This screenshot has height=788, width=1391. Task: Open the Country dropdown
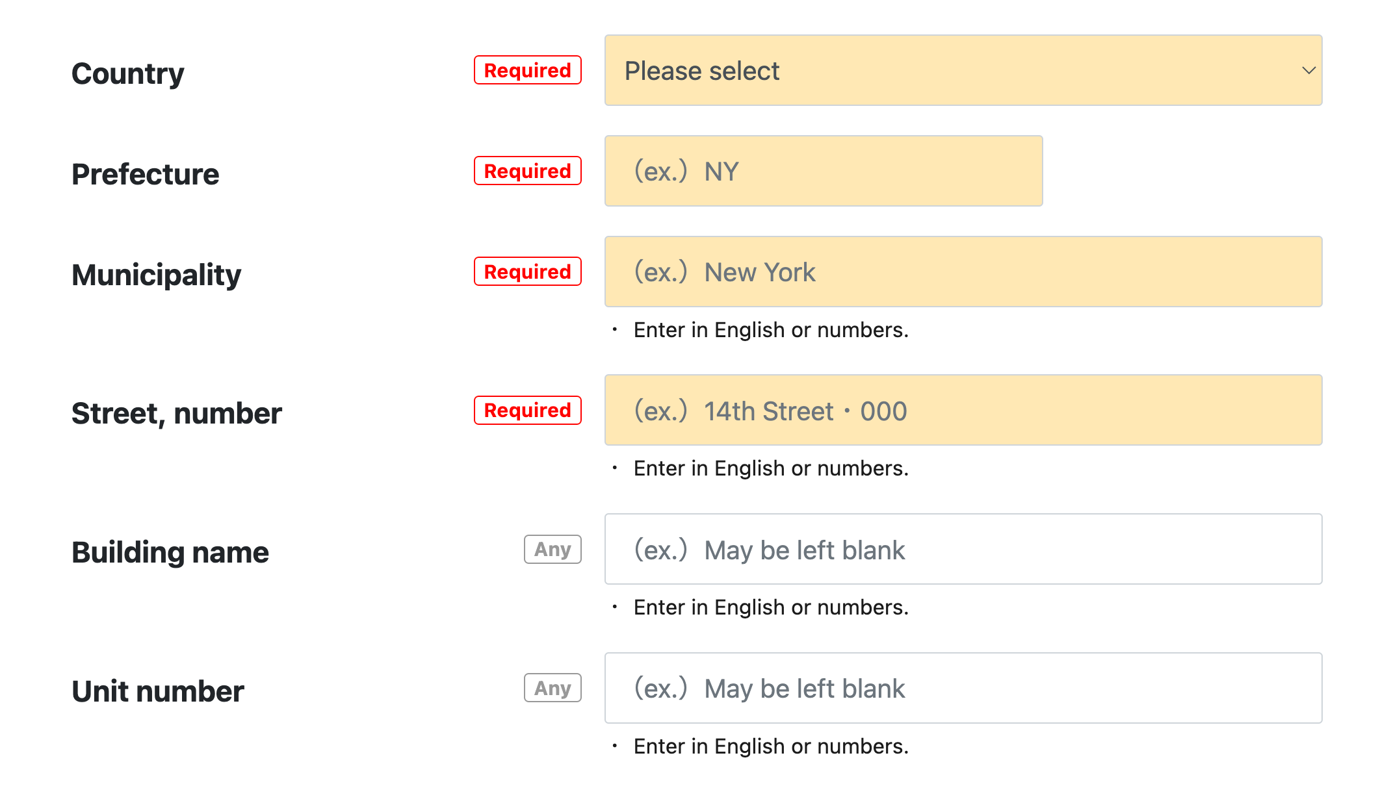pos(962,70)
